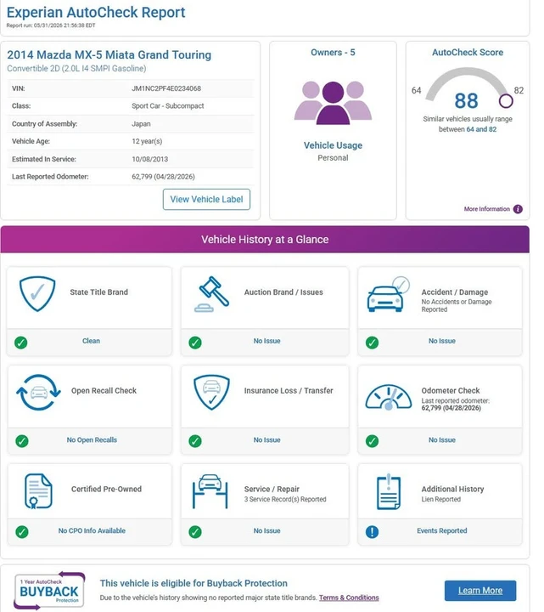This screenshot has height=612, width=544.
Task: Click the Additional History label
Action: [x=452, y=489]
